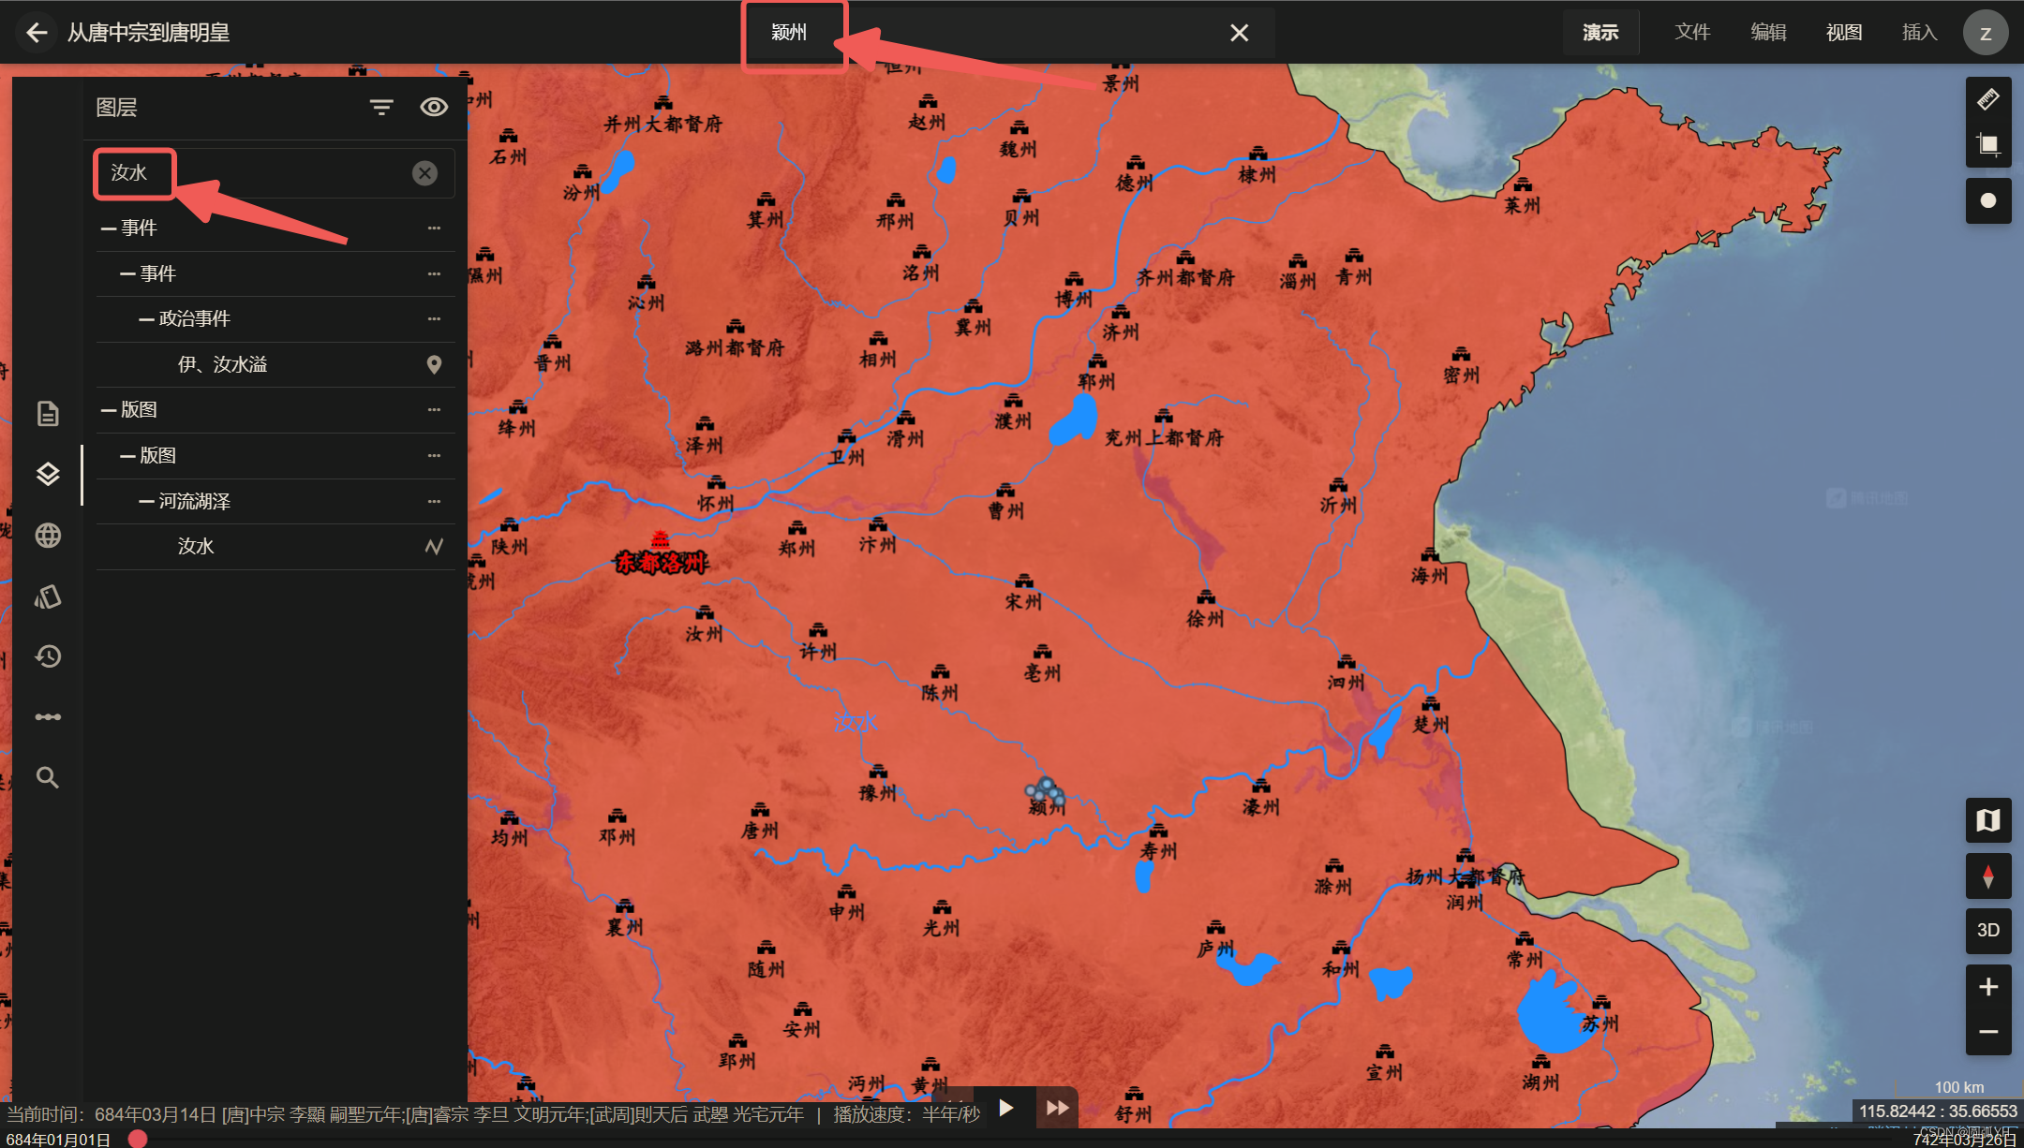Open the 插入 menu
The image size is (2024, 1148).
pos(1918,32)
